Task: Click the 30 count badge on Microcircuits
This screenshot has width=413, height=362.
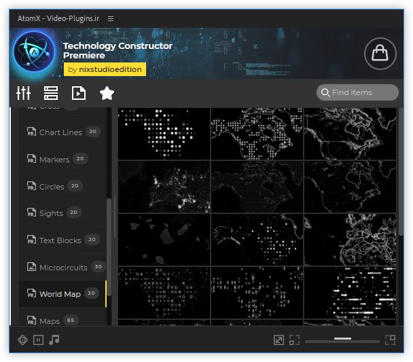Action: (x=98, y=266)
